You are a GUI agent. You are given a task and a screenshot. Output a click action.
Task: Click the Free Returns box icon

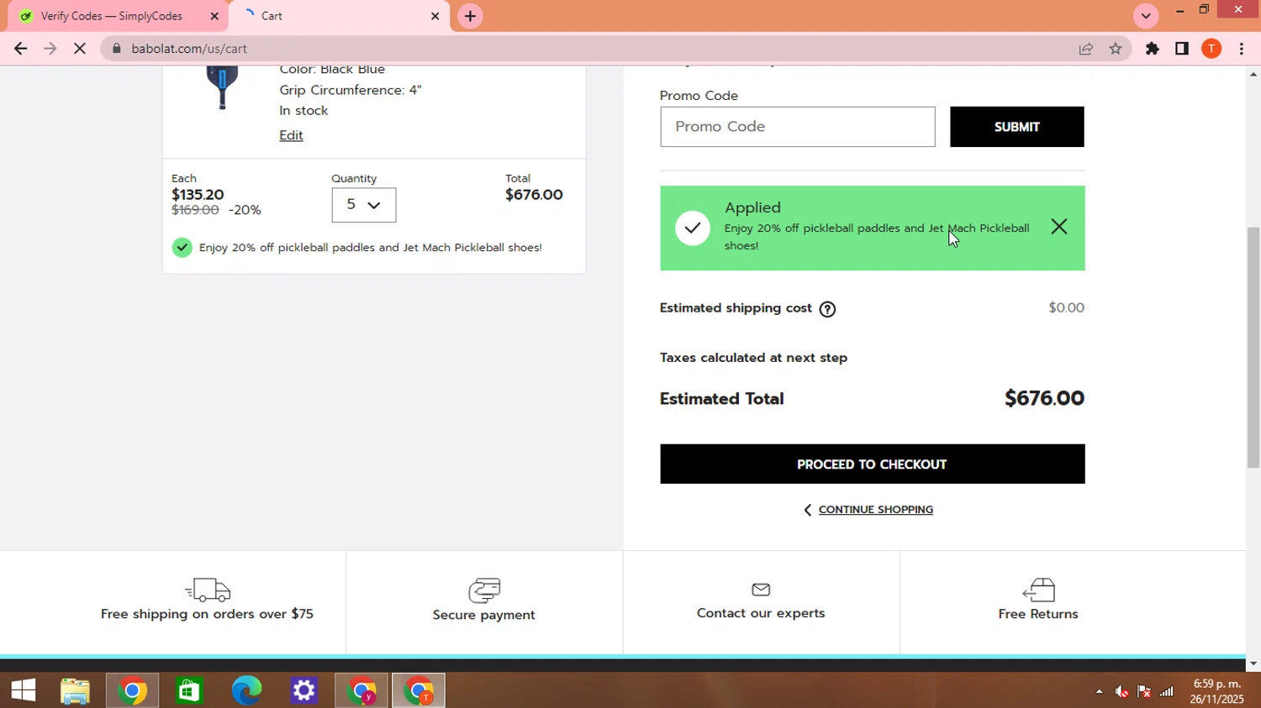point(1038,590)
